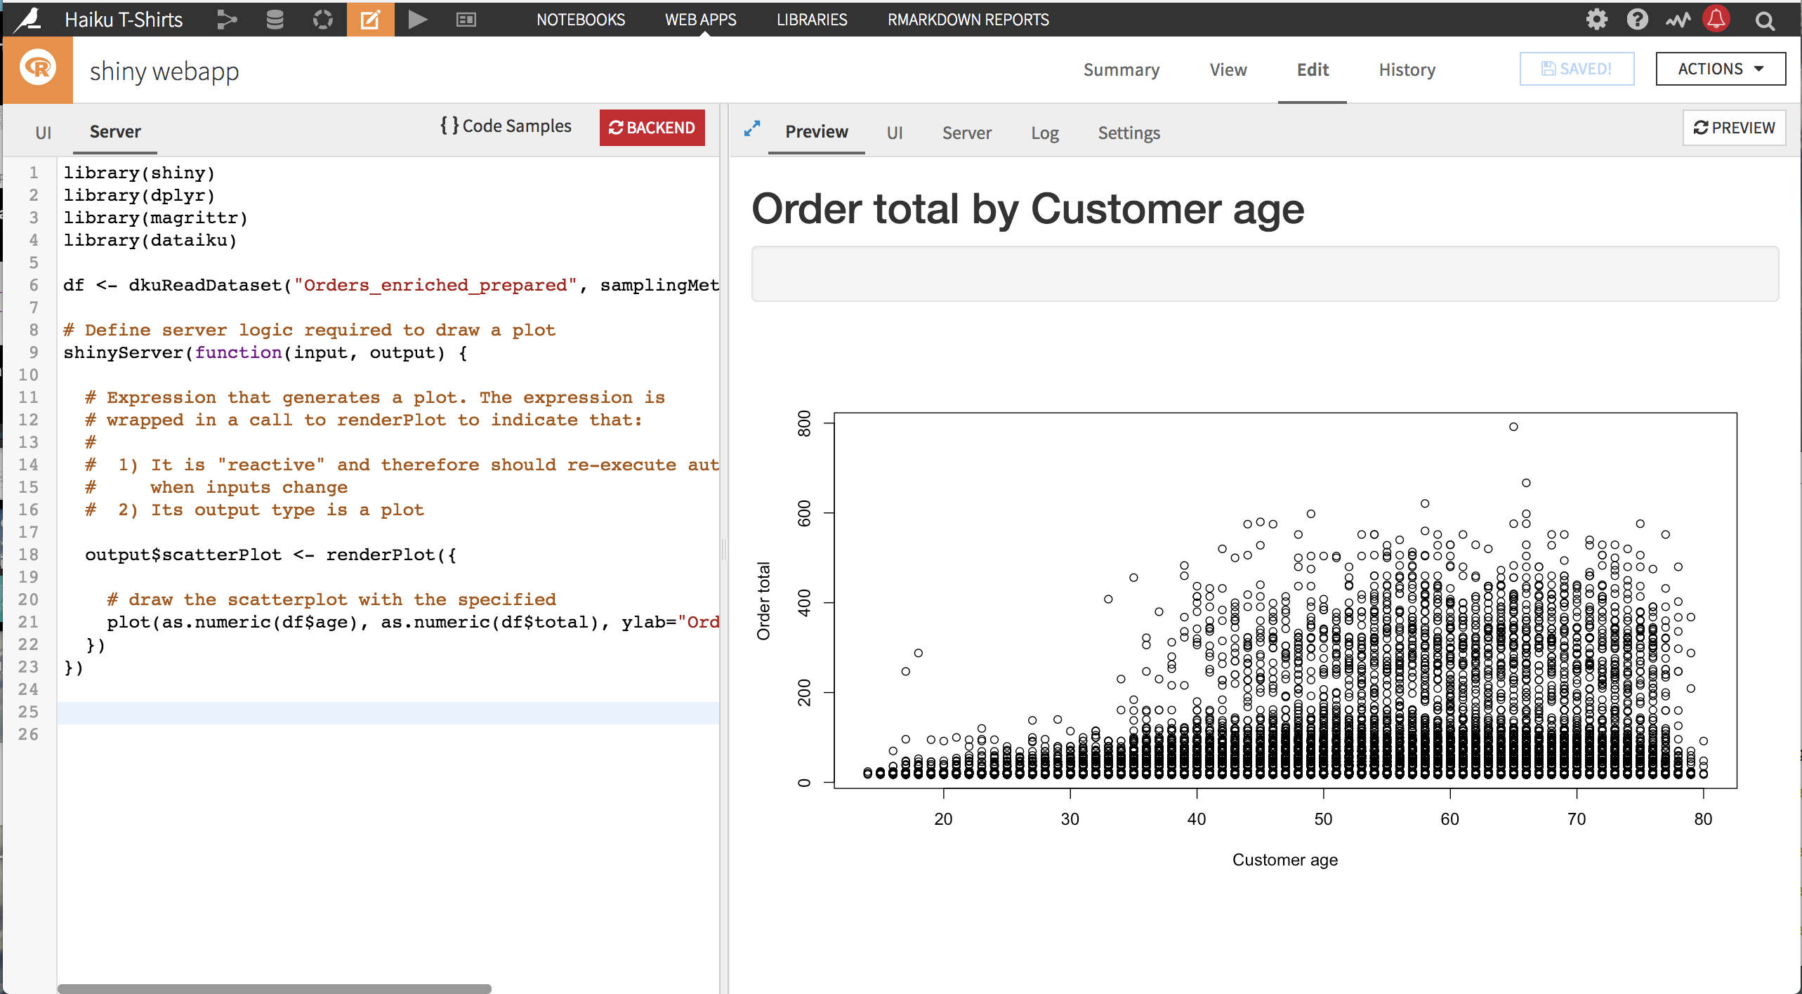Open the Flow icon in top bar
1802x994 pixels.
point(226,19)
